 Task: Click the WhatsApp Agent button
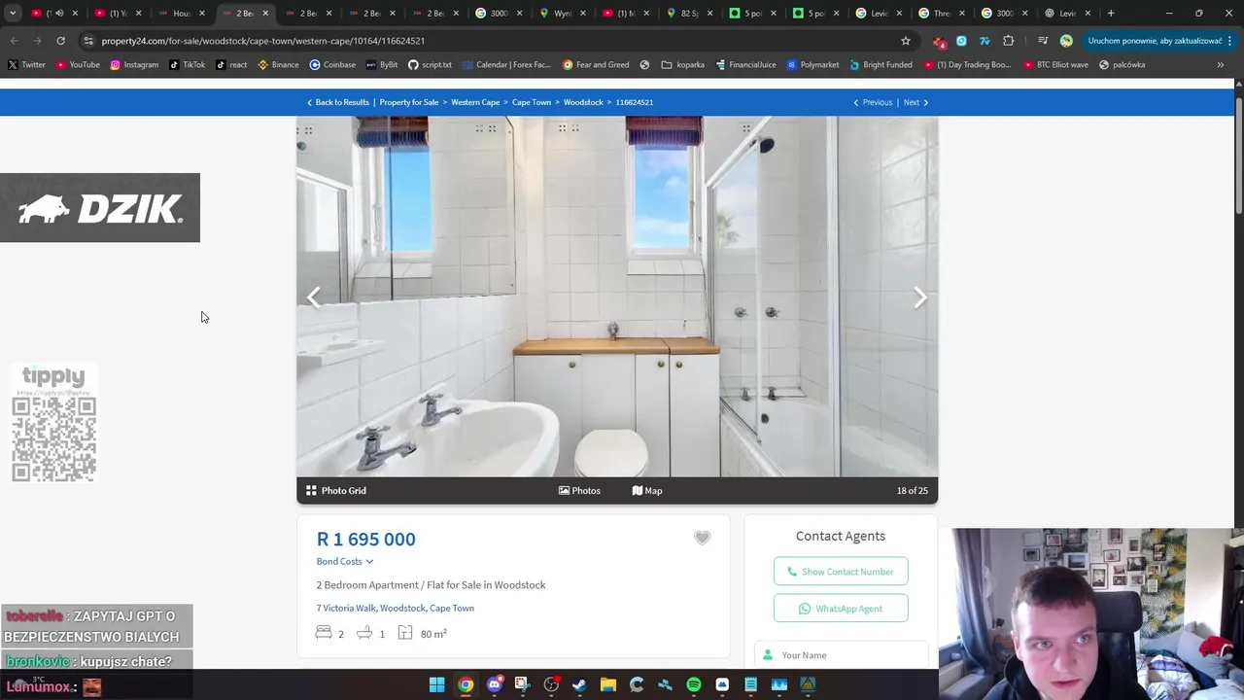841,609
